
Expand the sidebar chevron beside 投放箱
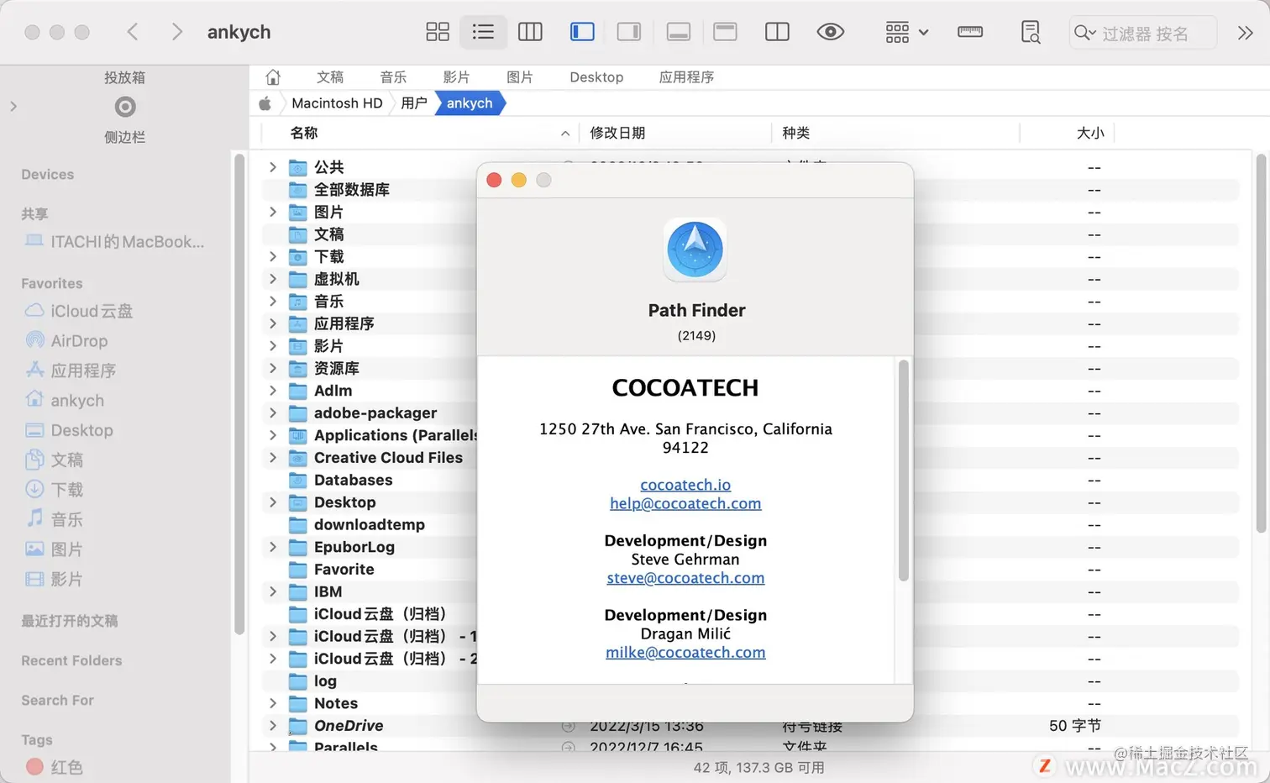pyautogui.click(x=13, y=107)
